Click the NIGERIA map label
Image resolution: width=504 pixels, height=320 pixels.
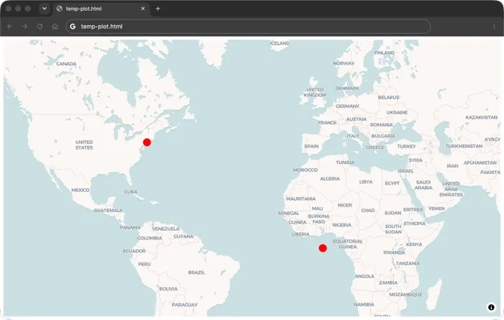(x=342, y=225)
